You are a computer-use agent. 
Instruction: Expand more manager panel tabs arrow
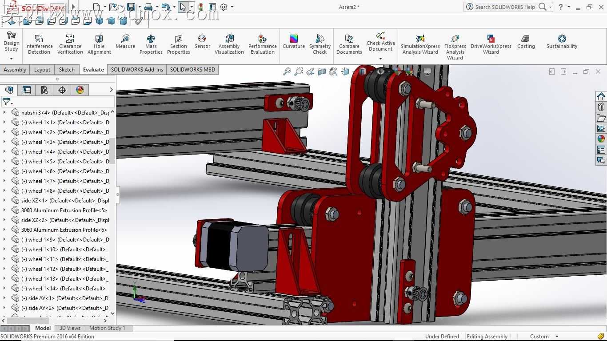pyautogui.click(x=111, y=90)
